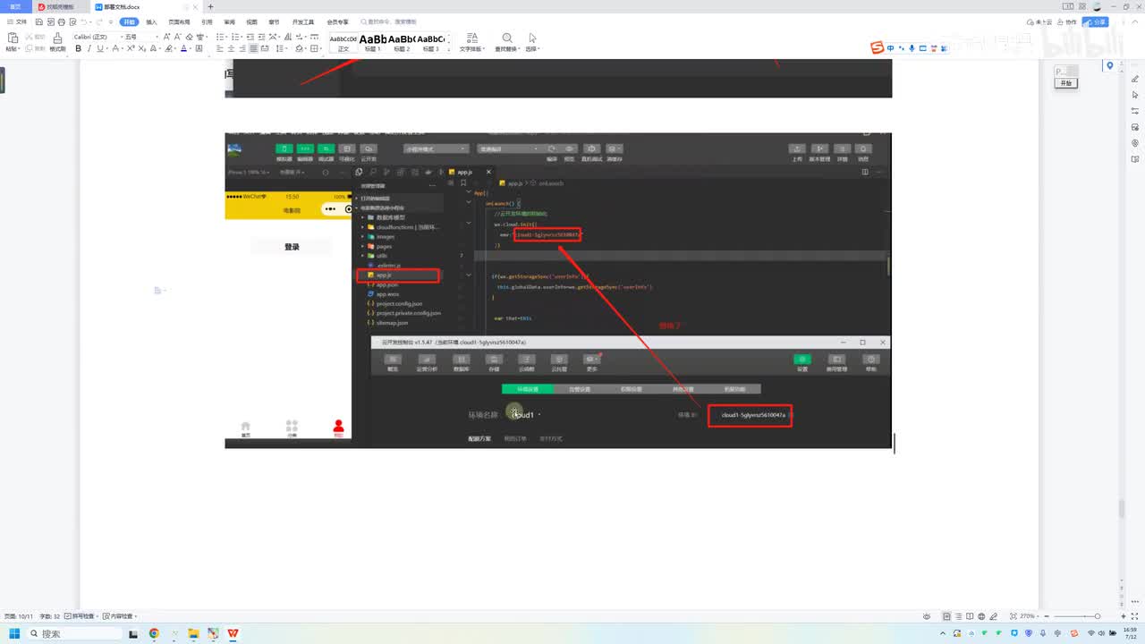The image size is (1145, 644).
Task: Click the embedded screenshot image in document
Action: [558, 291]
